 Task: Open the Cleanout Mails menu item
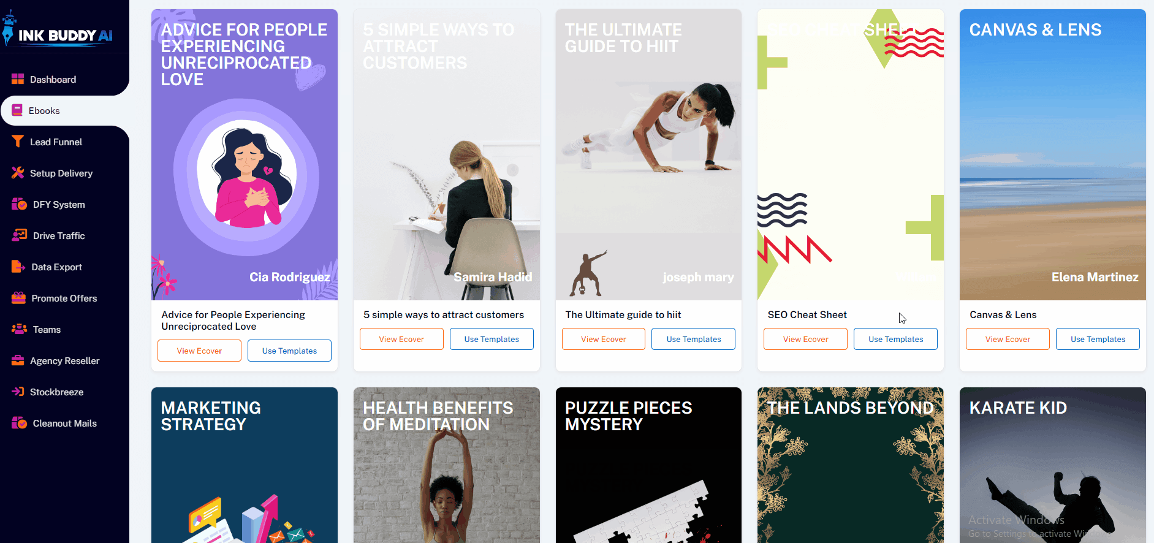[x=64, y=423]
